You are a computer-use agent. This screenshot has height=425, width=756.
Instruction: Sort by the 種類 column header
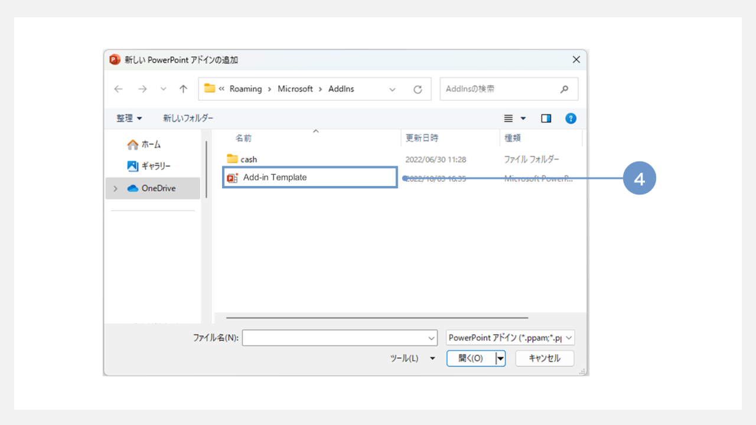(x=512, y=138)
